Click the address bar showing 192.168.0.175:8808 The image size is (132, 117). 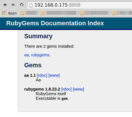pos(80,5)
